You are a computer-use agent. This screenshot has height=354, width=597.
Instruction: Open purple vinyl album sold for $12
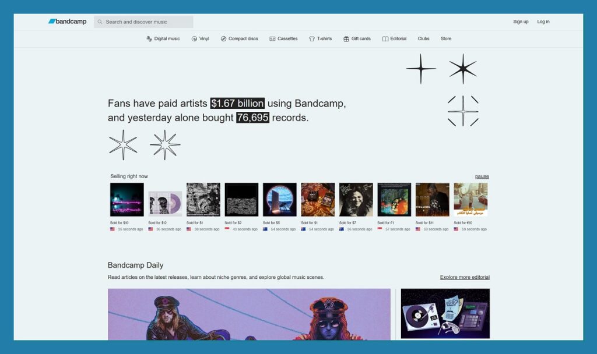(x=165, y=204)
